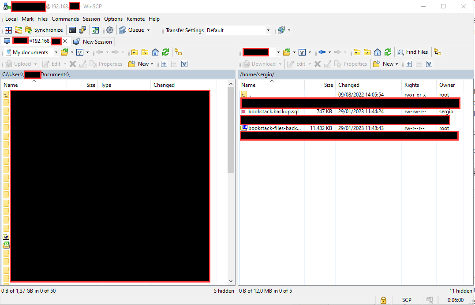Sort local panel by Type column
Screen dimensions: 475x305
click(x=124, y=85)
